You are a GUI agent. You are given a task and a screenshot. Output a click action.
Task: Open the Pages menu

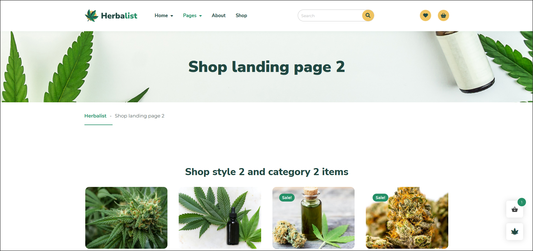pos(190,15)
